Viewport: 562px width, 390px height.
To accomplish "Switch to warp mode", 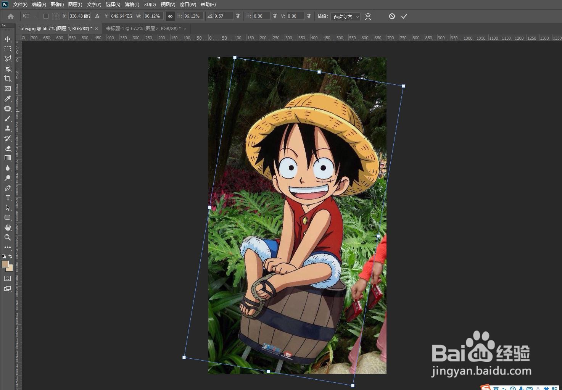I will coord(368,16).
